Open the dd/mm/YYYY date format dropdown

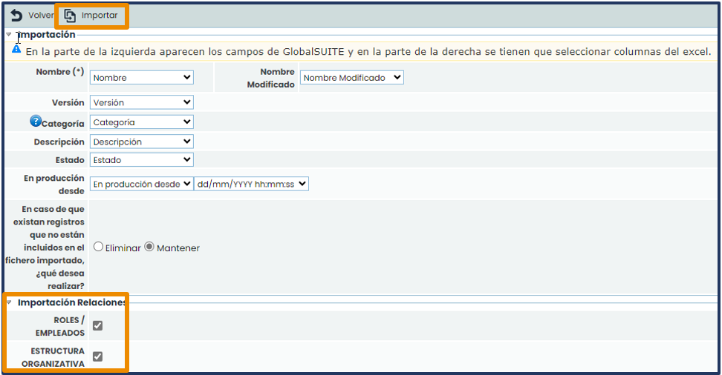tap(251, 184)
